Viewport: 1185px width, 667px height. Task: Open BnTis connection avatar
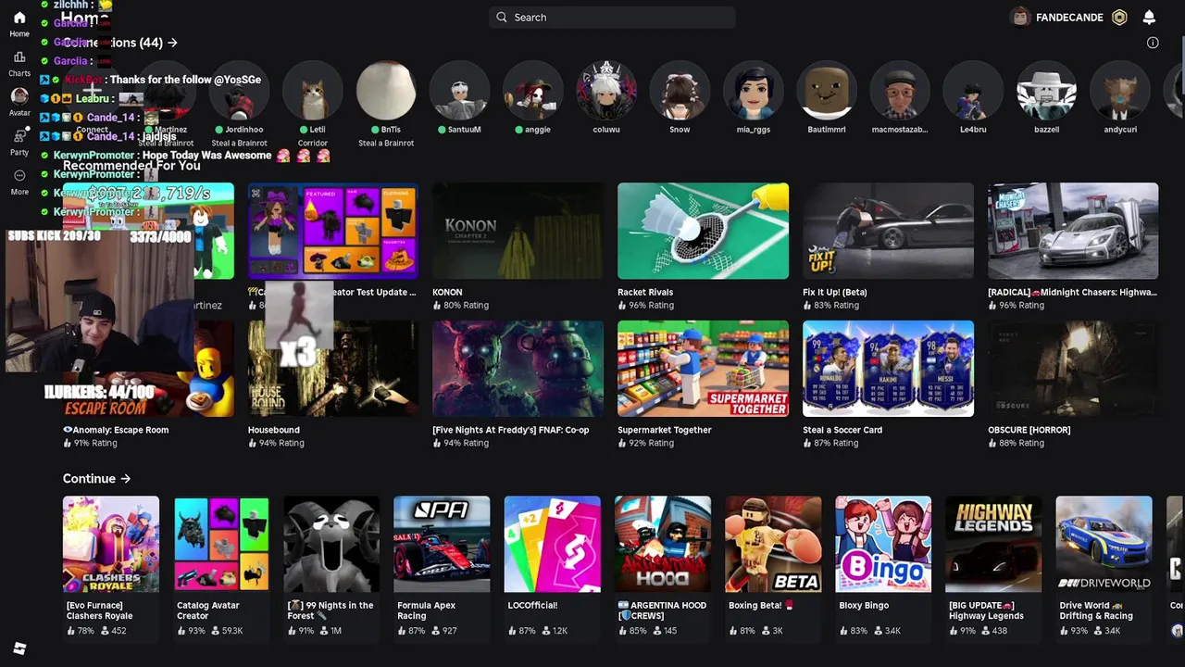[x=386, y=93]
